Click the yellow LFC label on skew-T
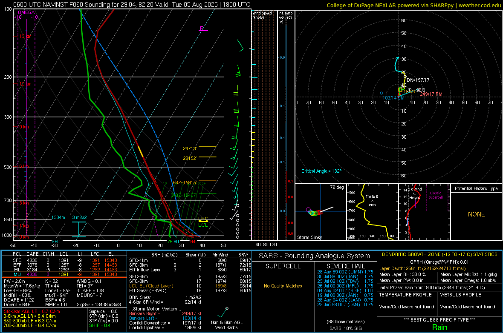 [203, 219]
